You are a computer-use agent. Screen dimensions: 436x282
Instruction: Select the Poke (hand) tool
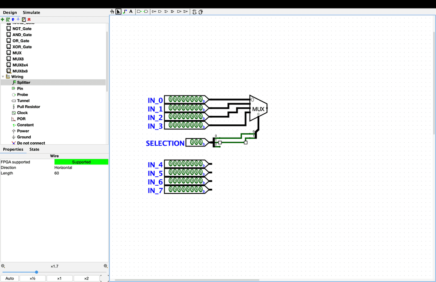(x=112, y=12)
